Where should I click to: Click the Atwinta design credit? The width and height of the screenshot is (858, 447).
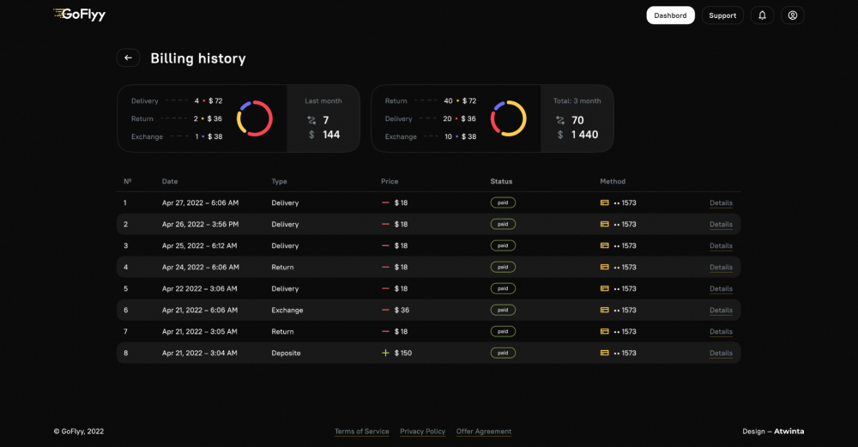789,432
